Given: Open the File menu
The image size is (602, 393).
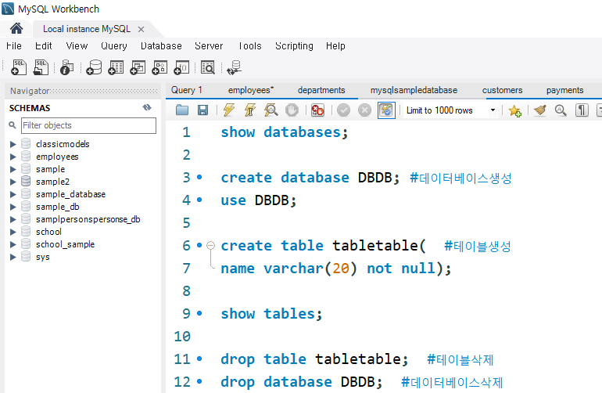Looking at the screenshot, I should coord(14,45).
